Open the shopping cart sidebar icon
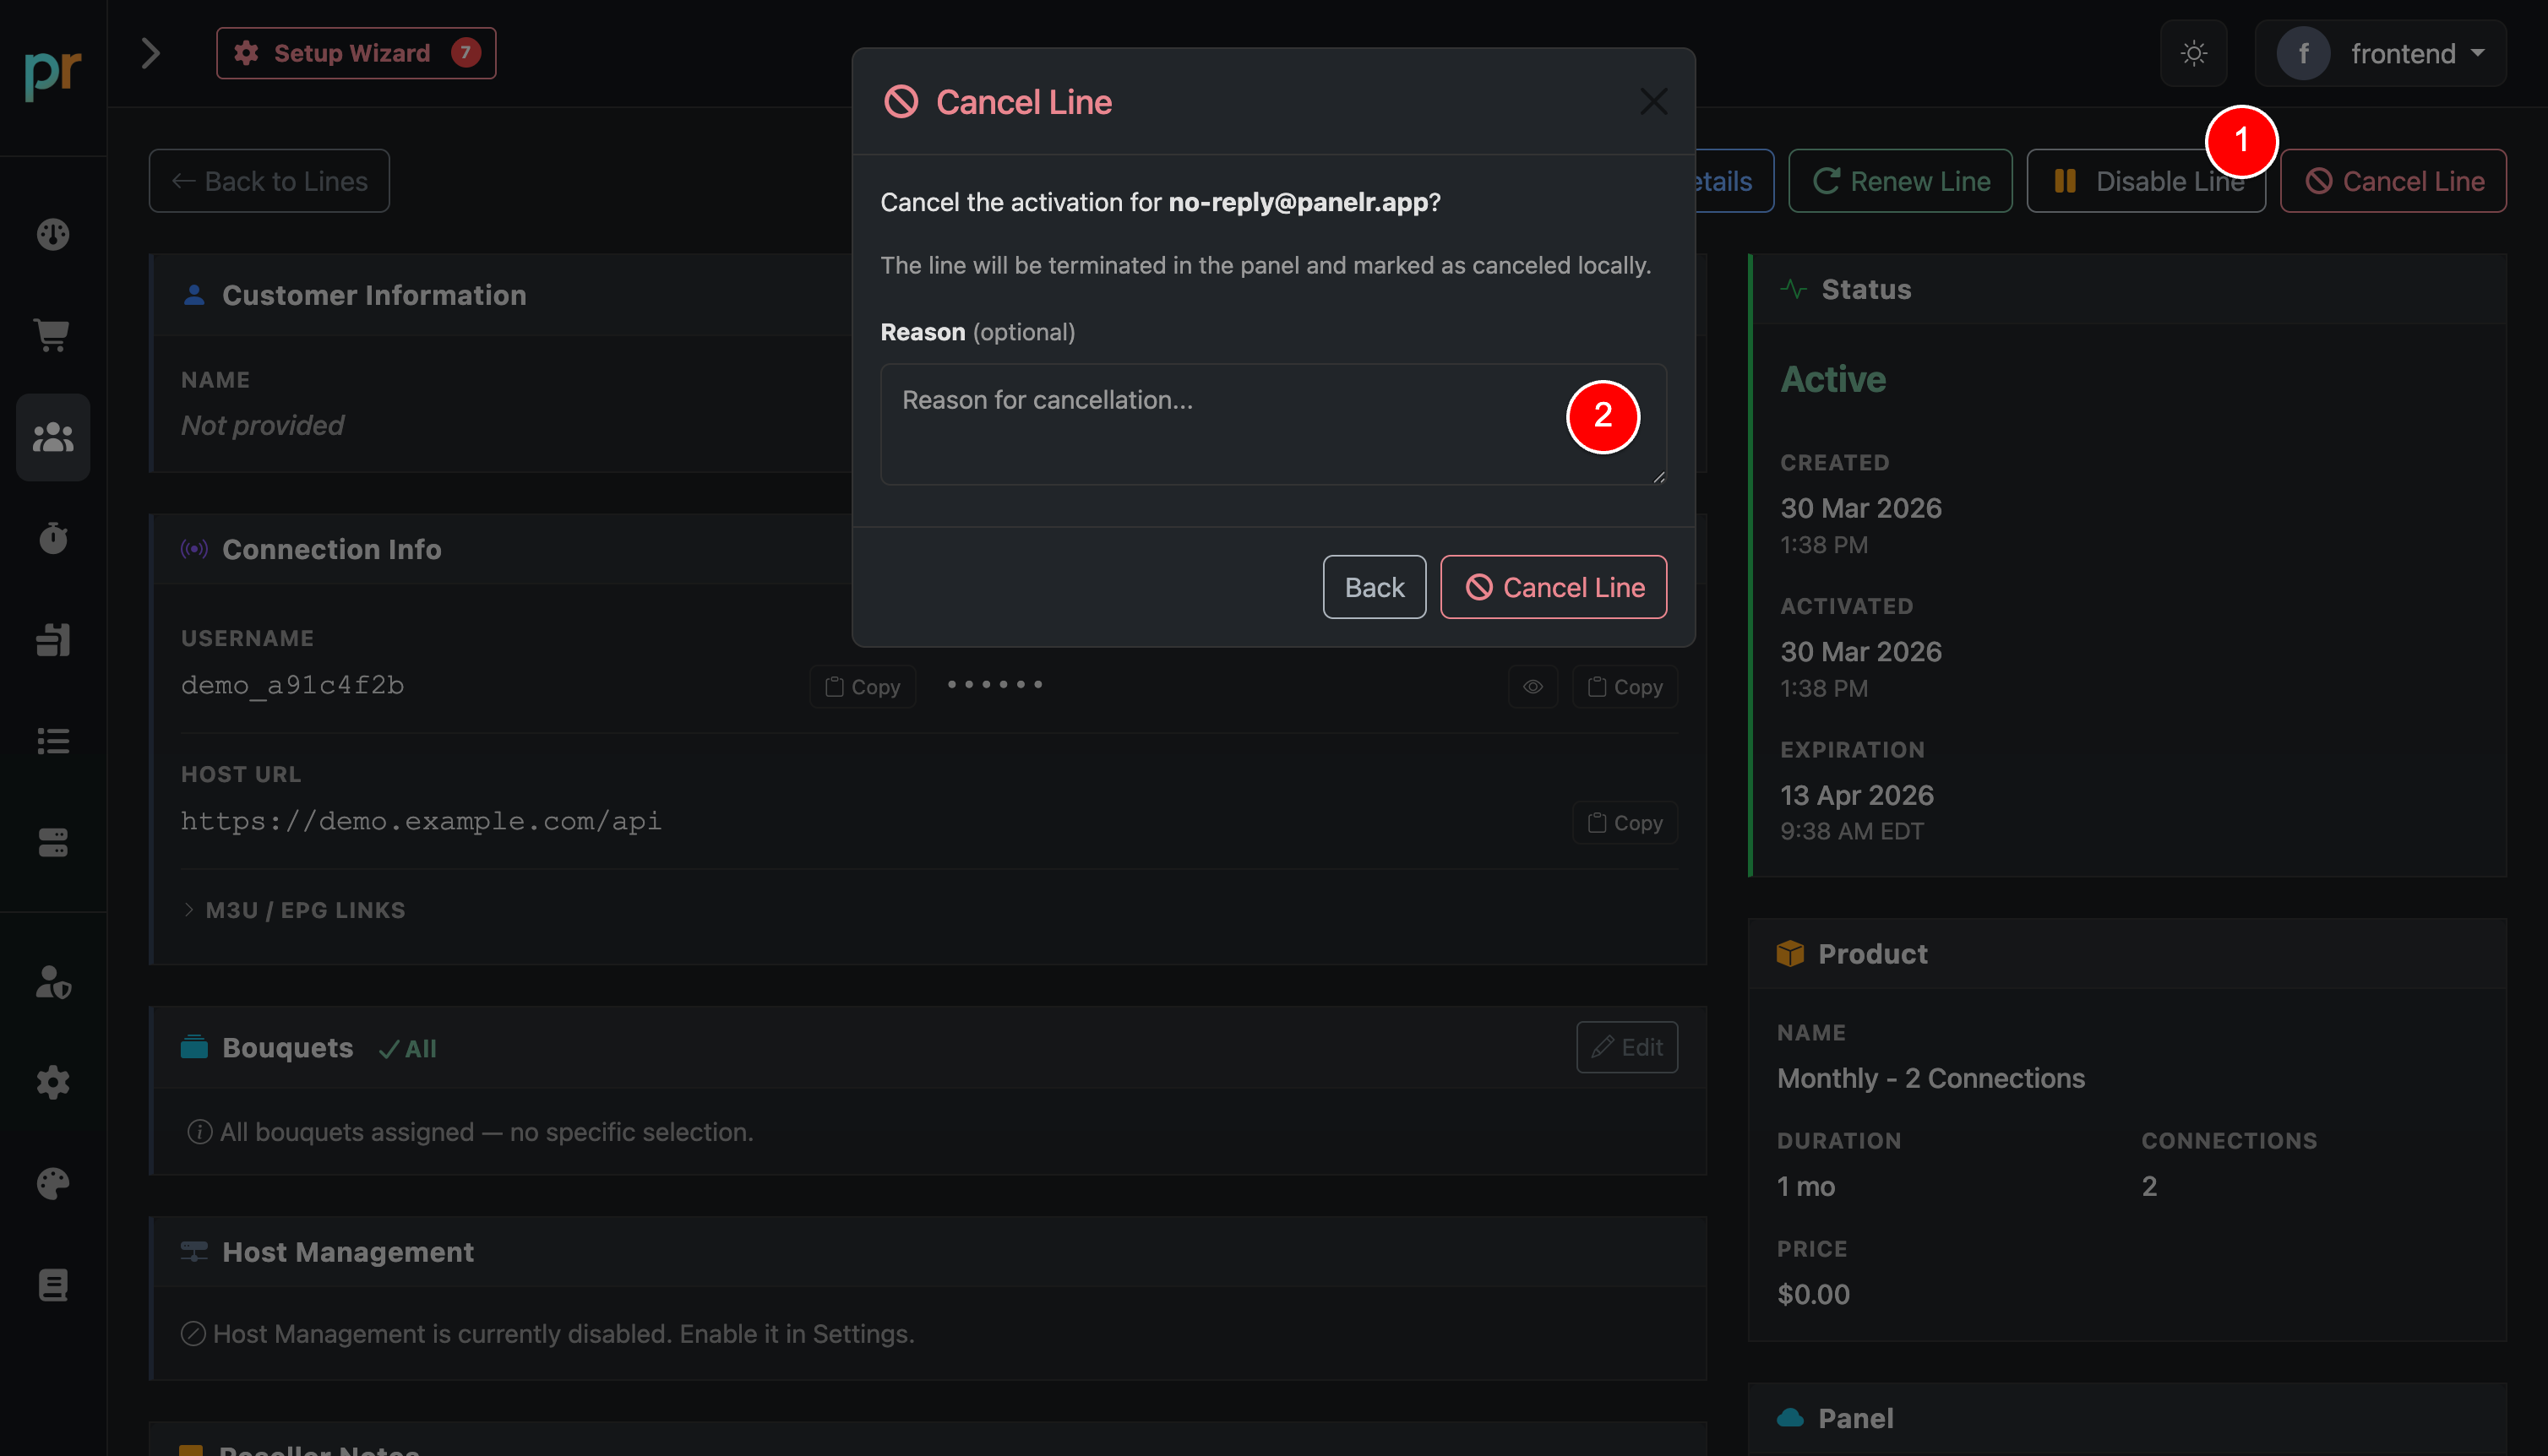 53,335
